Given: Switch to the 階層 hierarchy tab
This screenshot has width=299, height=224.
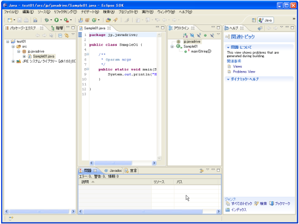Looking at the screenshot, I should 58,28.
